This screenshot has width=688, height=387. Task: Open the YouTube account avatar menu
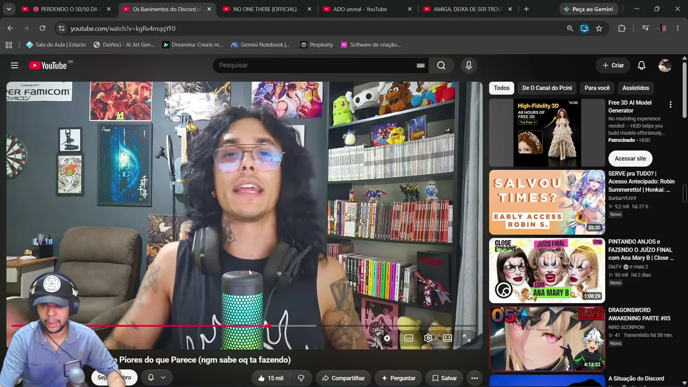(665, 65)
